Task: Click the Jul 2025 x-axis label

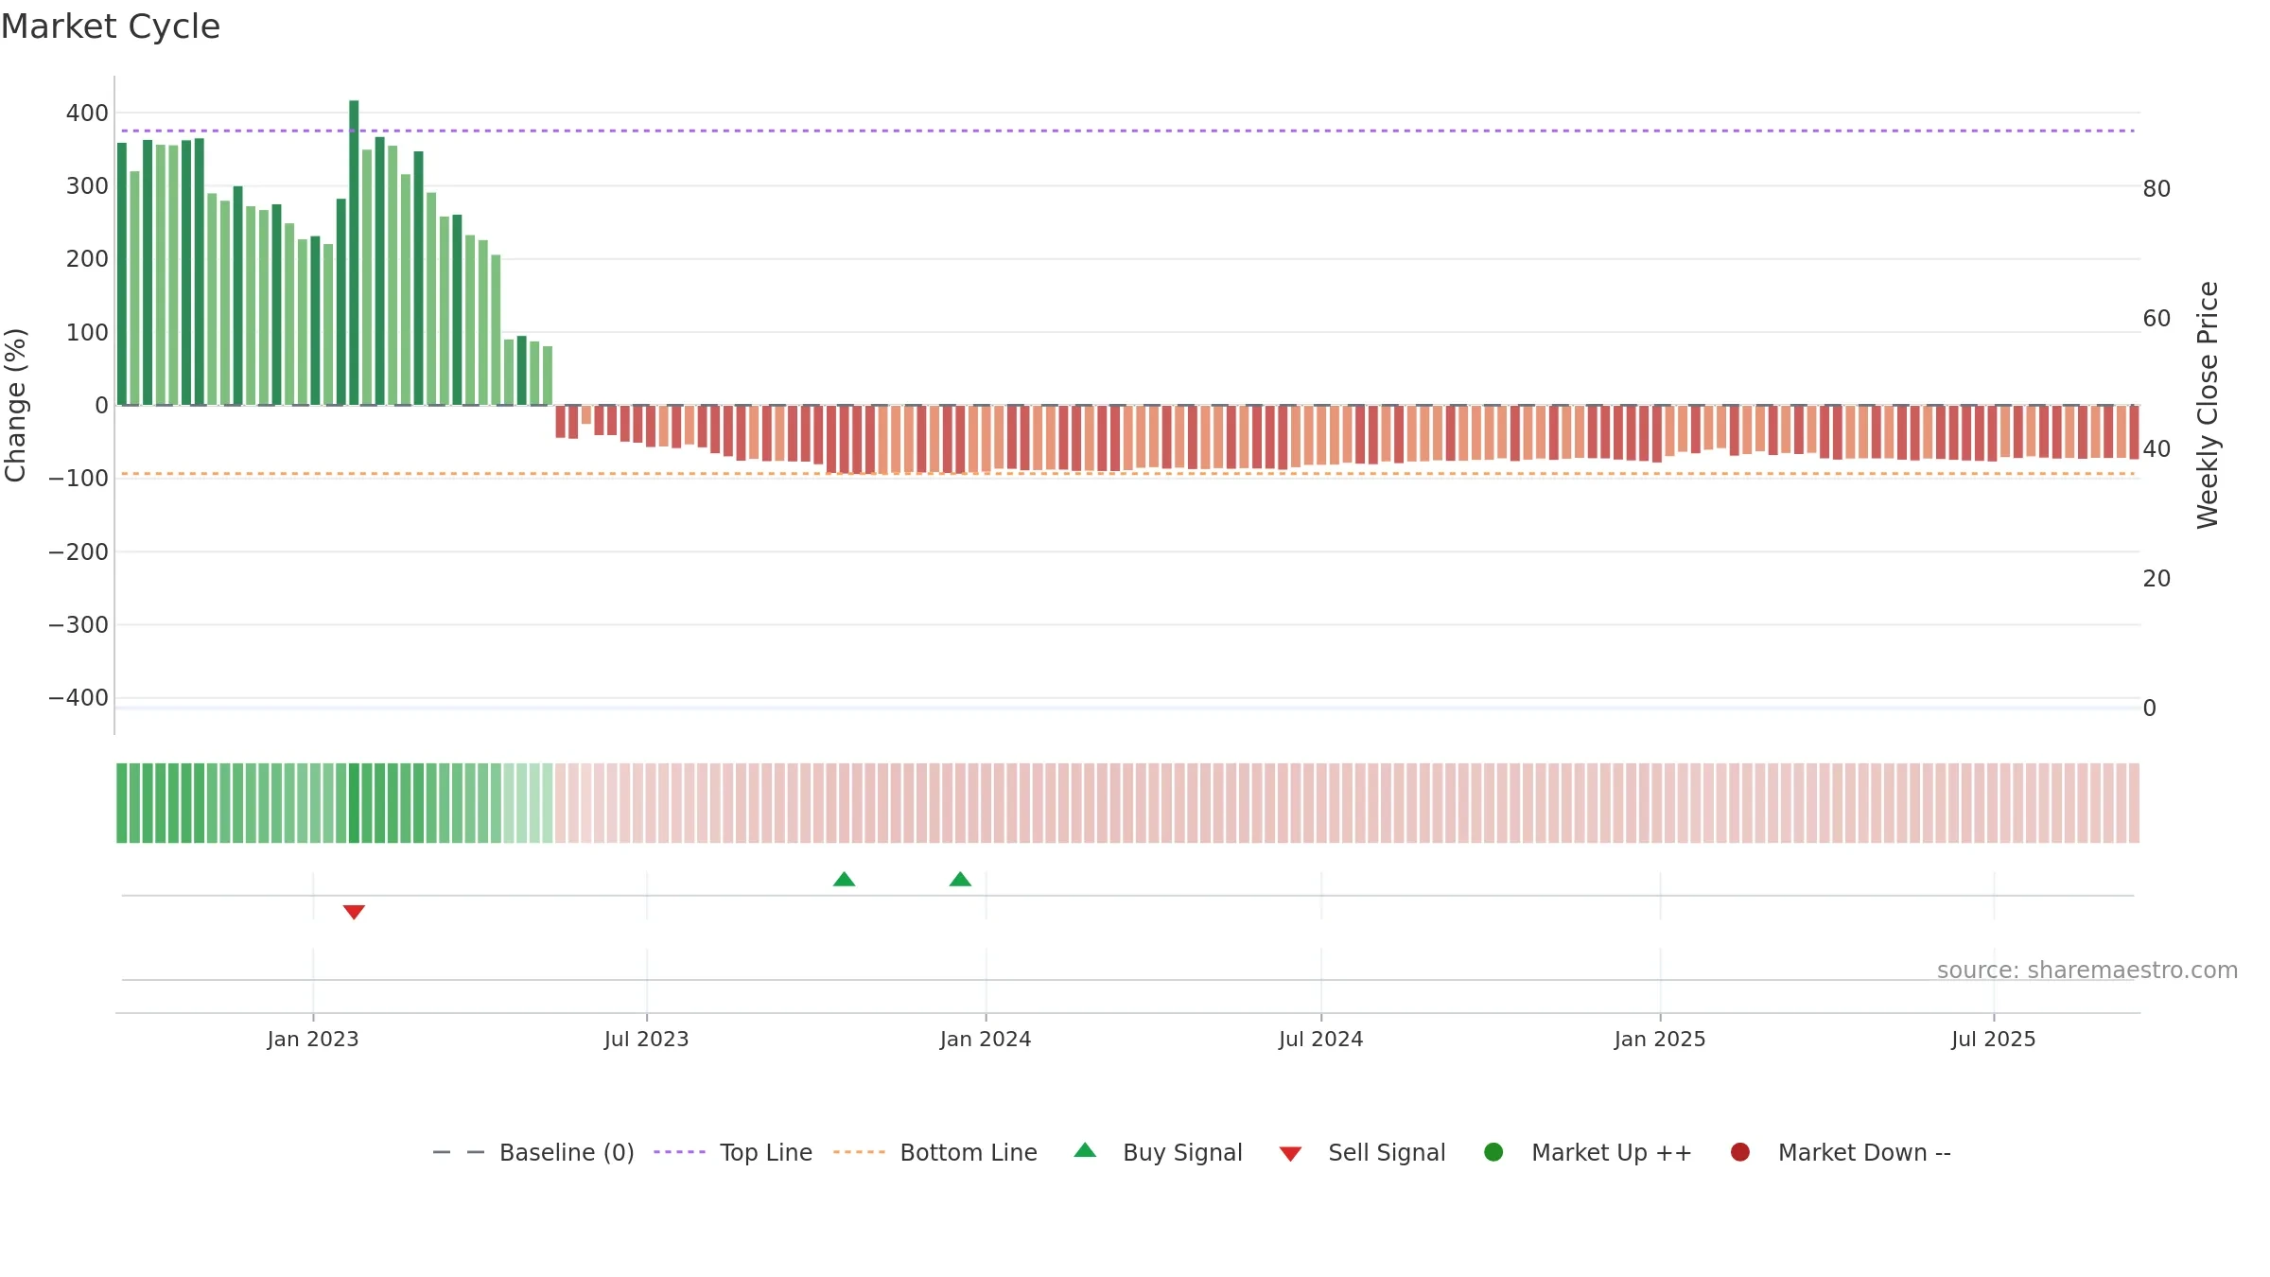Action: pos(1994,1040)
